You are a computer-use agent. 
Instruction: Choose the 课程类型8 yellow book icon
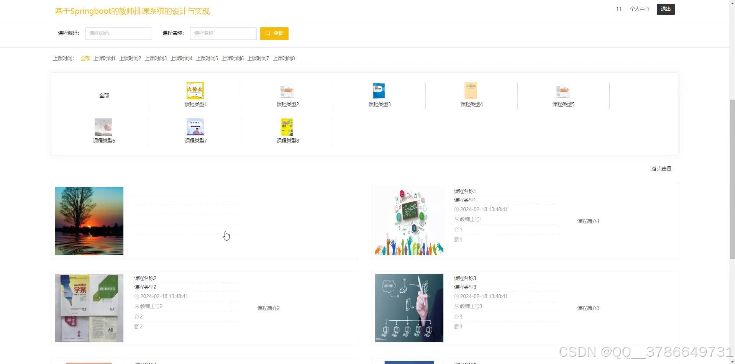[x=287, y=127]
